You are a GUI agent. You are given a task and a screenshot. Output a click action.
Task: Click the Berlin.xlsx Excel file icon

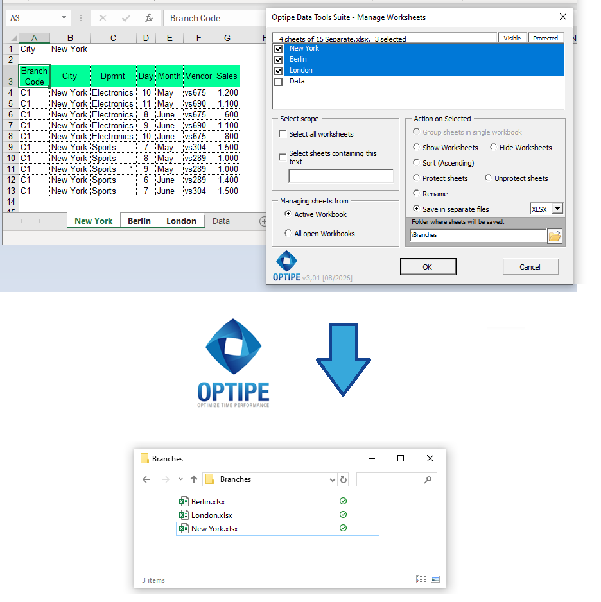pos(183,501)
